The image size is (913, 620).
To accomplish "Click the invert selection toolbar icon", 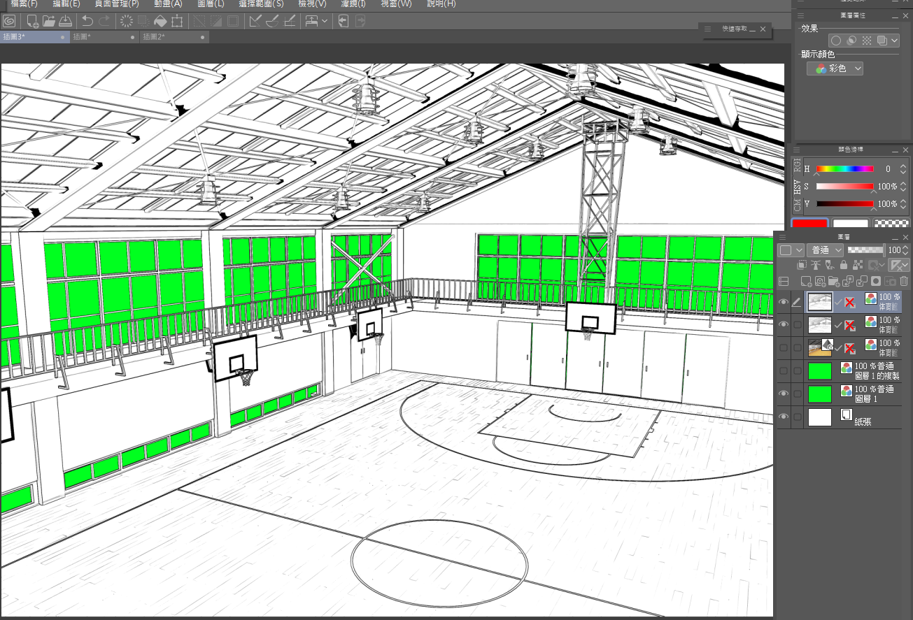I will pyautogui.click(x=216, y=21).
